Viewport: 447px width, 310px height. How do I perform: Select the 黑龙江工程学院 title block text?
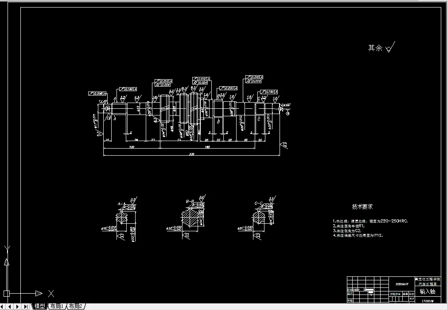click(x=428, y=279)
